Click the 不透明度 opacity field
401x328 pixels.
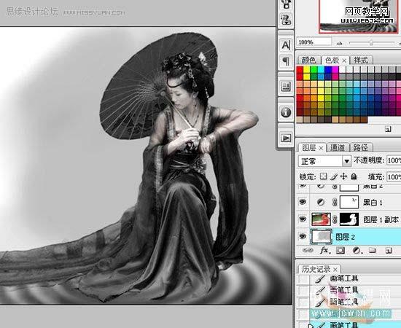(394, 160)
